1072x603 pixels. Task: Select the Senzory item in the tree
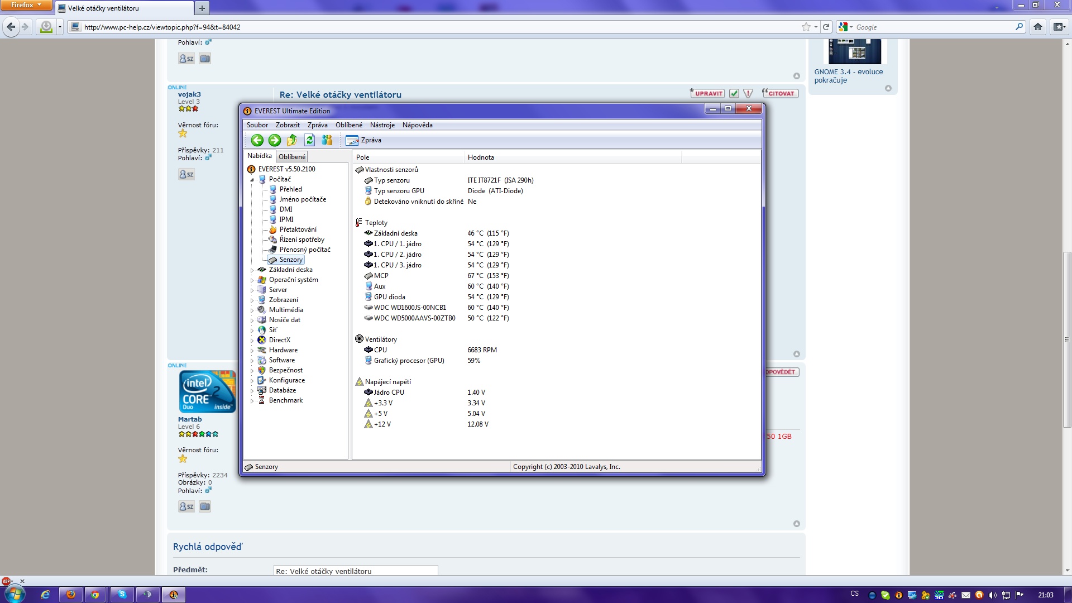click(x=290, y=260)
